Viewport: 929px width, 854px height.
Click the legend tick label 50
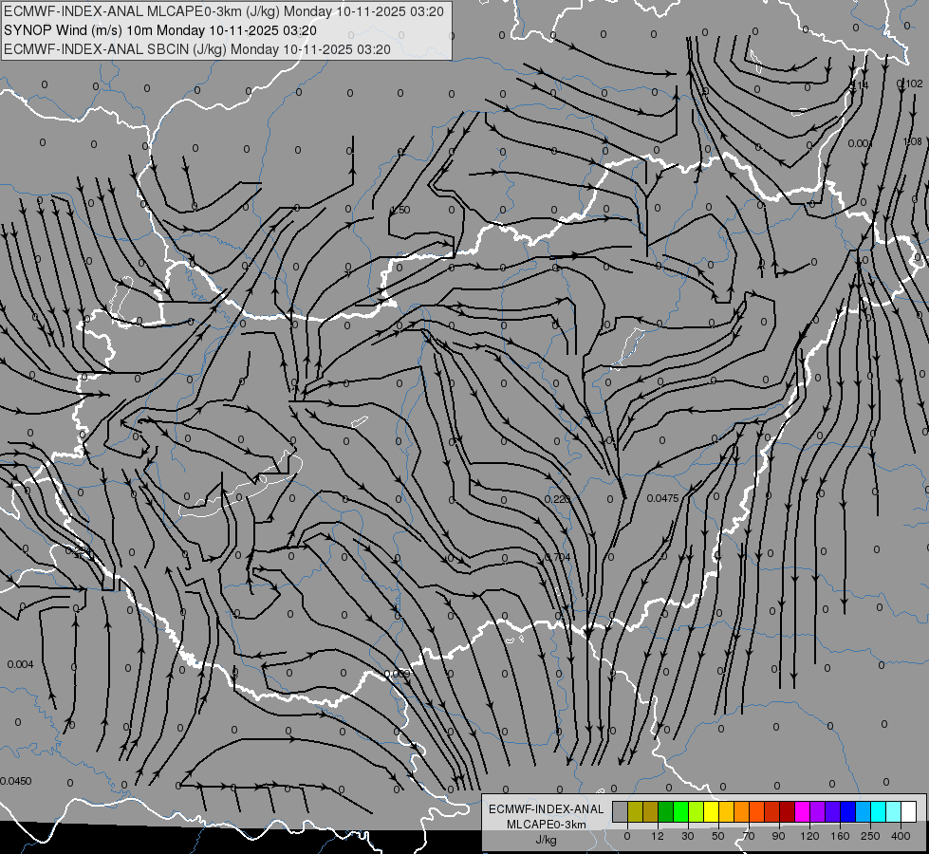tap(718, 836)
